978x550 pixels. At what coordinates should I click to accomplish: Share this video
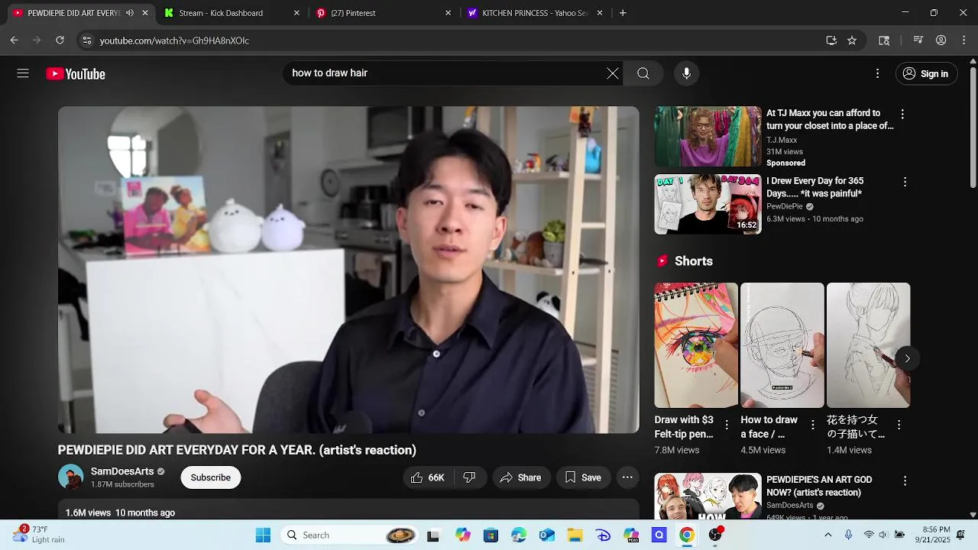pyautogui.click(x=520, y=477)
